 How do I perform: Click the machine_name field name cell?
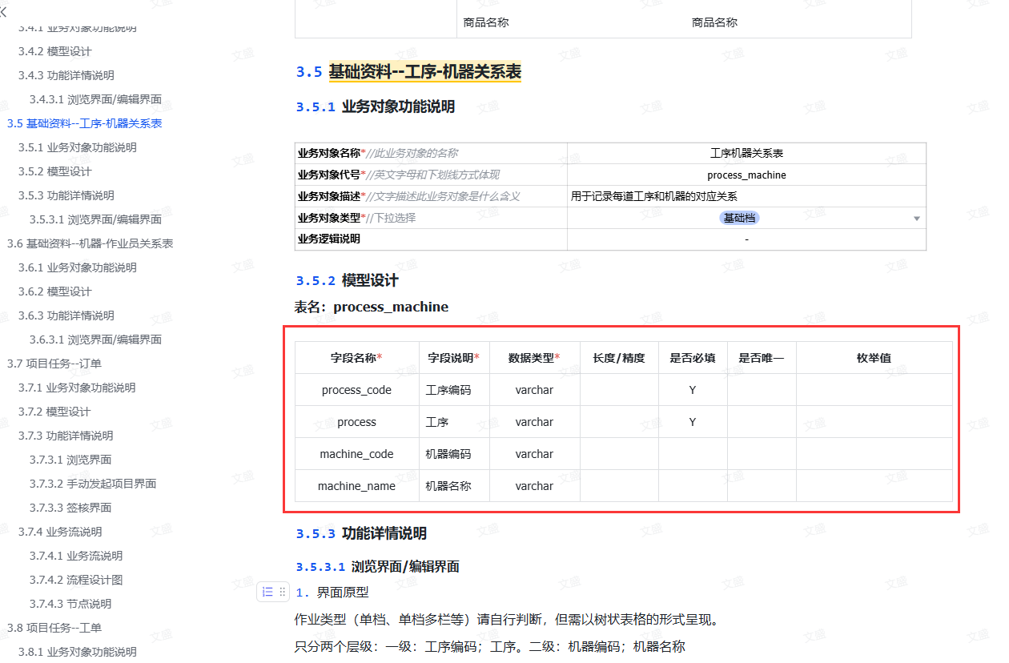pos(357,486)
